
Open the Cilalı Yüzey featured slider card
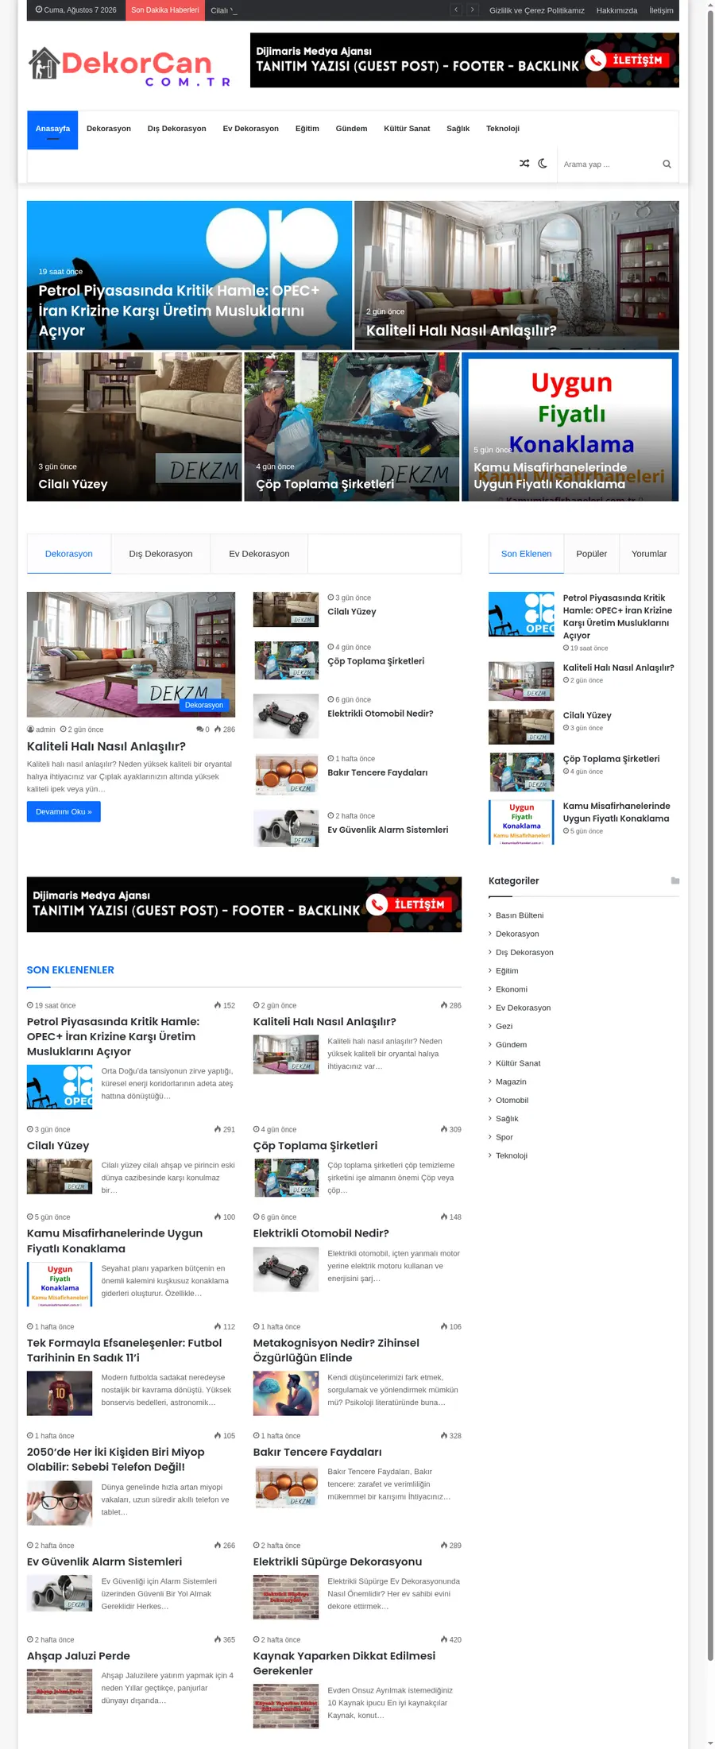pos(134,427)
